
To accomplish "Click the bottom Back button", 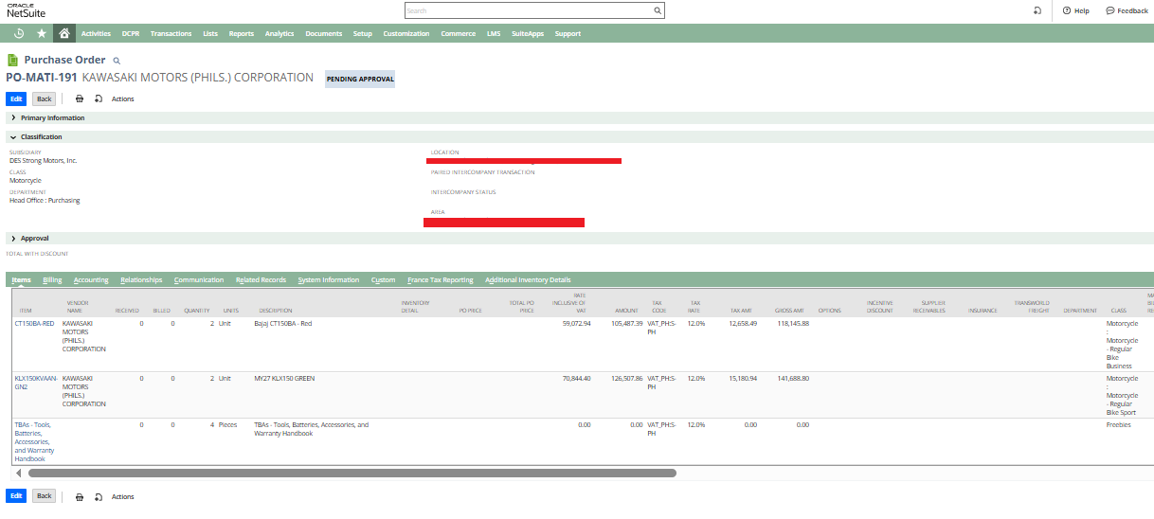I will pos(44,496).
